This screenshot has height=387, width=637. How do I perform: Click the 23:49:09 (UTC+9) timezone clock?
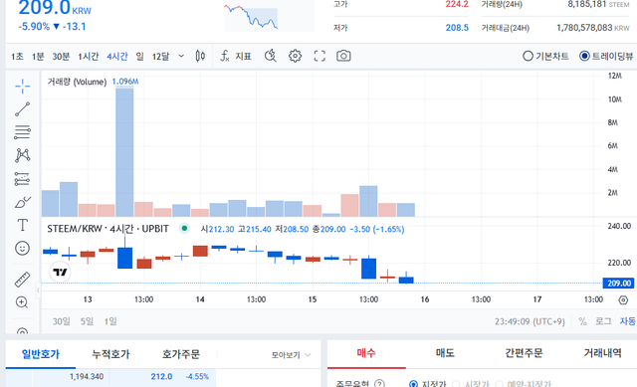pyautogui.click(x=530, y=321)
